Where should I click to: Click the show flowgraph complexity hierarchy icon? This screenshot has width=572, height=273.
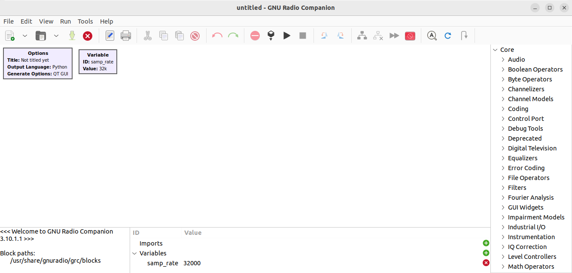[362, 36]
